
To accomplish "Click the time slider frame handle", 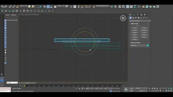I will (x=27, y=83).
